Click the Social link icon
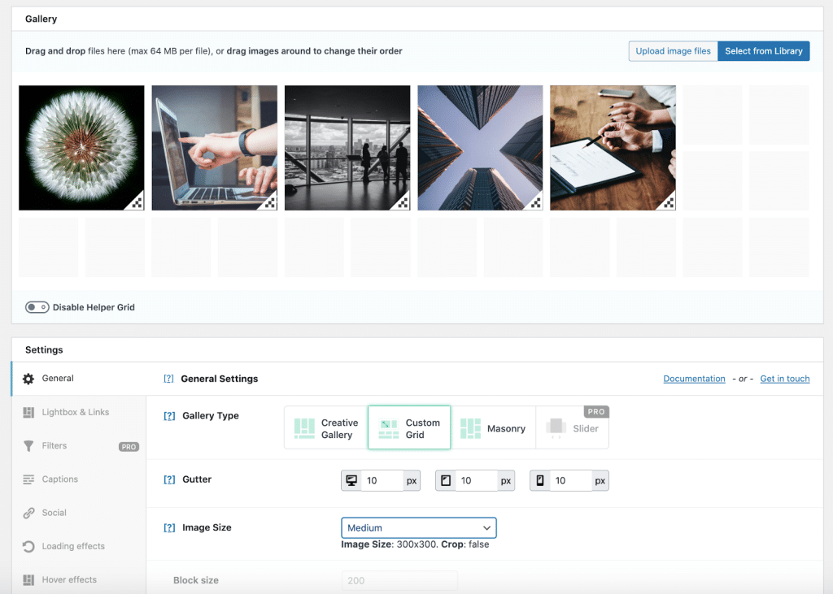 click(28, 513)
